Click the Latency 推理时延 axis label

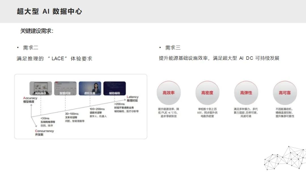pos(133,98)
